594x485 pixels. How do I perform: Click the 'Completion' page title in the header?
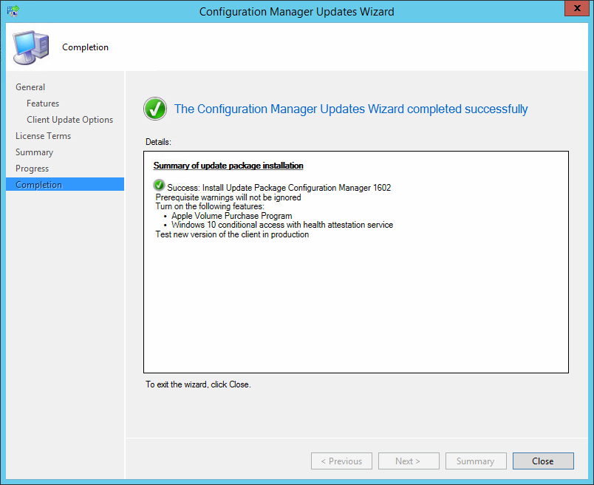[x=85, y=47]
